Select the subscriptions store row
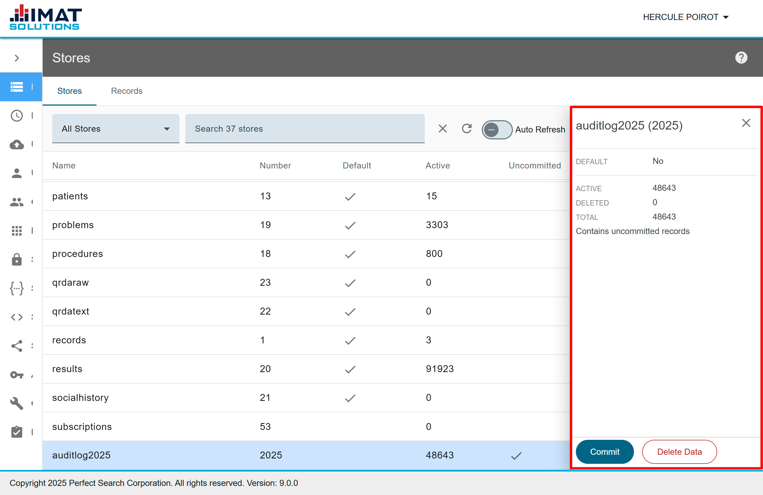763x495 pixels. pyautogui.click(x=306, y=427)
